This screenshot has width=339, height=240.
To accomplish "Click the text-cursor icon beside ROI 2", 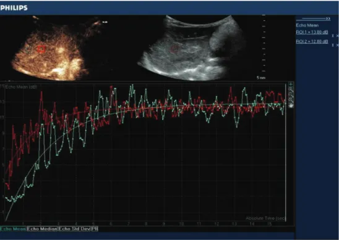I will (x=333, y=45).
